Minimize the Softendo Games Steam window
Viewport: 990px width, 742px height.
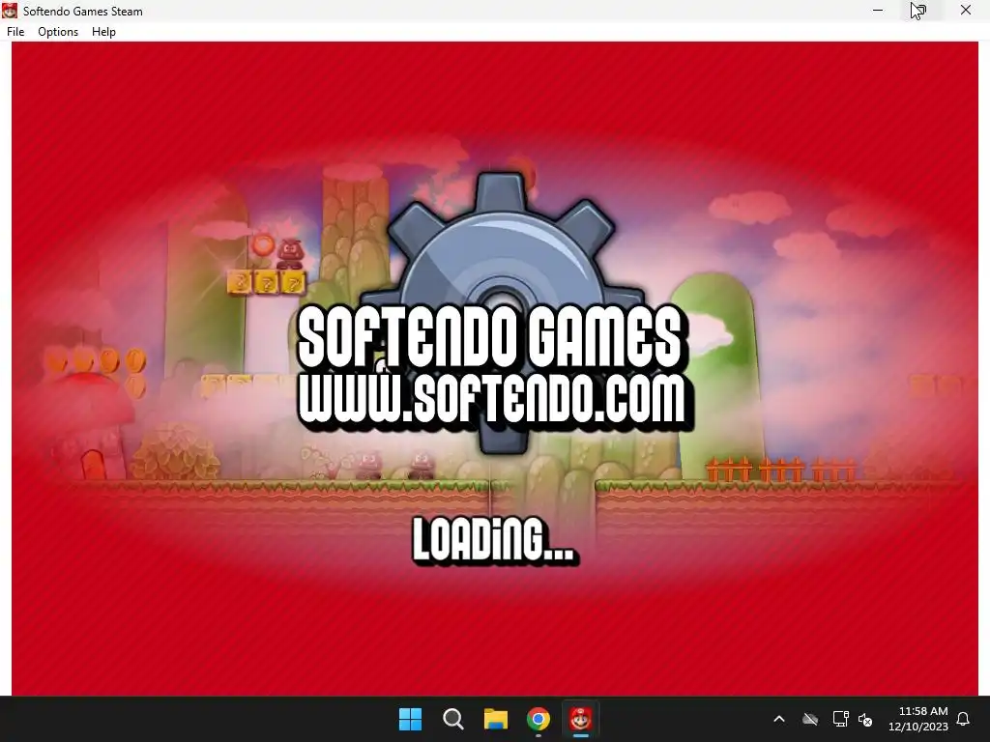coord(878,10)
